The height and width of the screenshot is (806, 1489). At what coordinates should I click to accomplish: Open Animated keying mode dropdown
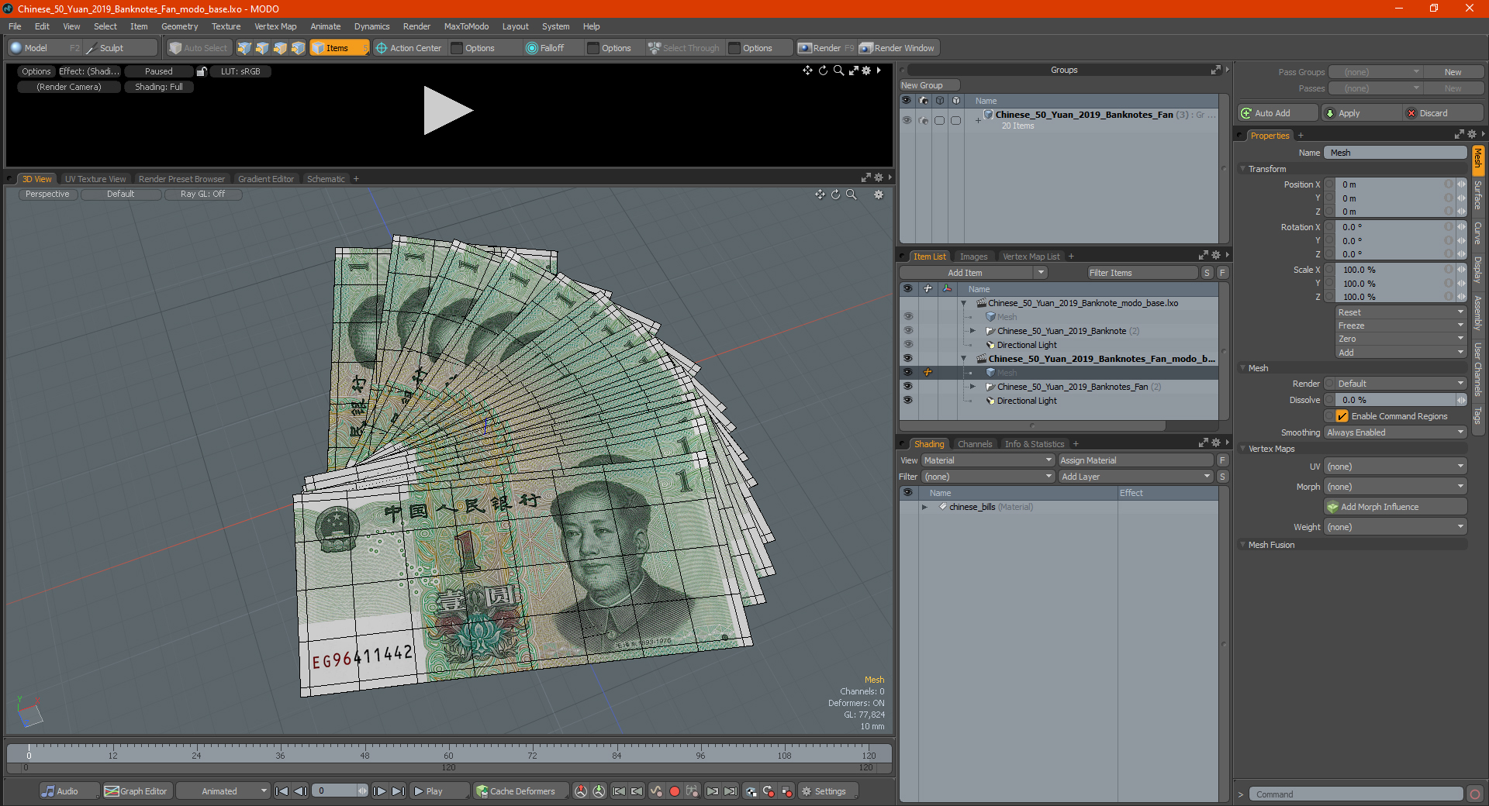pos(223,791)
